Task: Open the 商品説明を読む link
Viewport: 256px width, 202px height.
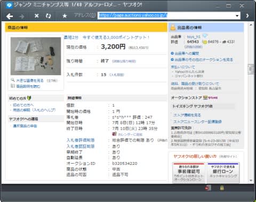Action: point(28,86)
